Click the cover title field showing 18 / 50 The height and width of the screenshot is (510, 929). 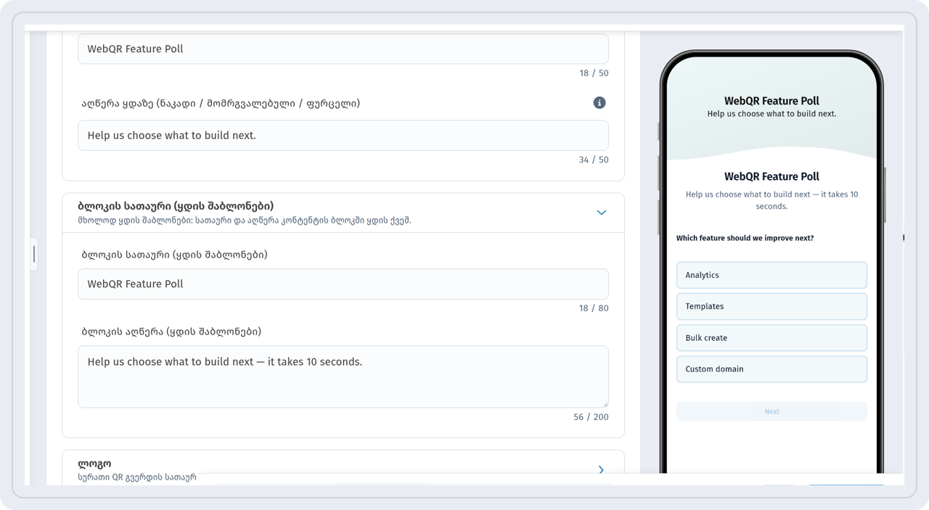(343, 49)
